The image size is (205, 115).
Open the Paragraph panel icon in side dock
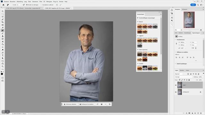coord(172,20)
